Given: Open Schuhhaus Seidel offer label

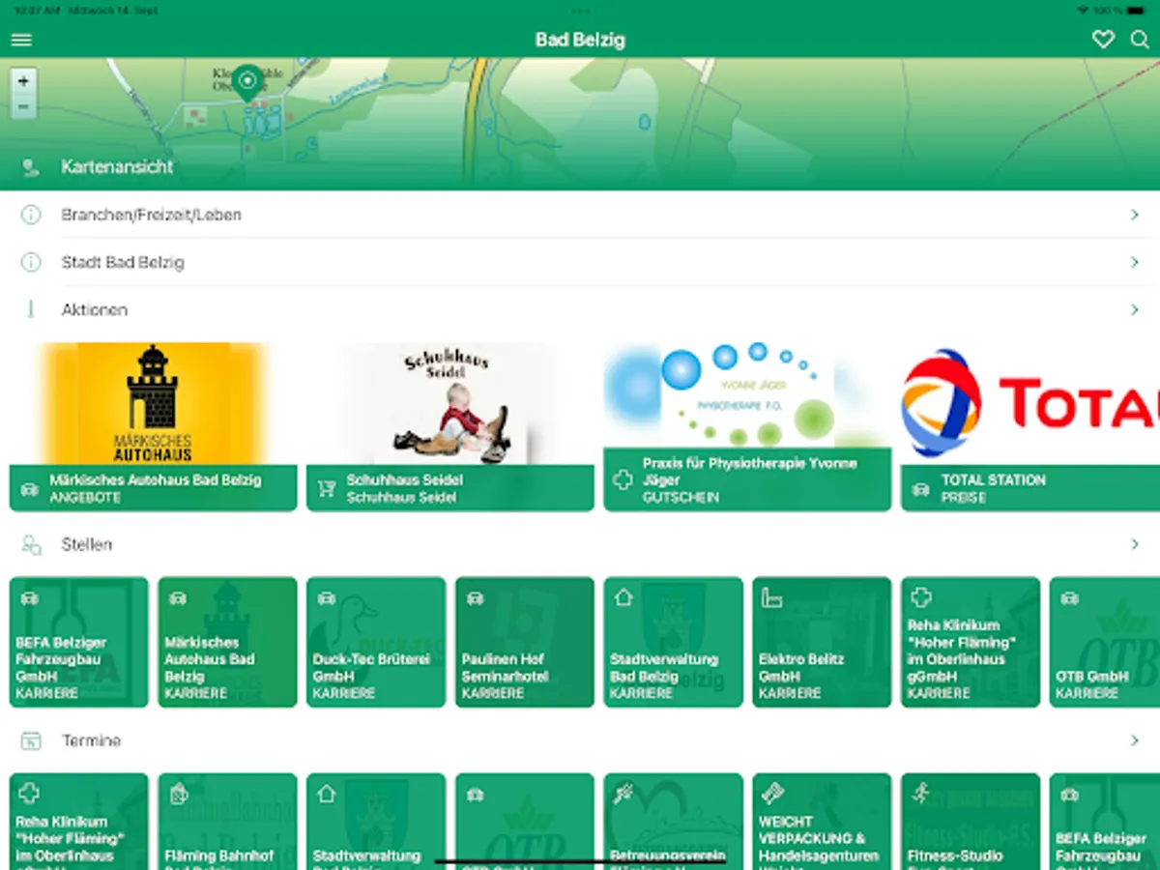Looking at the screenshot, I should coord(450,488).
